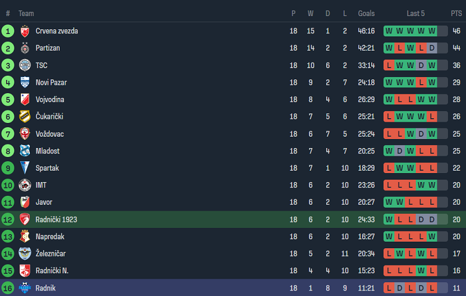466x296 pixels.
Task: Click the Last 5 column header
Action: click(x=416, y=13)
